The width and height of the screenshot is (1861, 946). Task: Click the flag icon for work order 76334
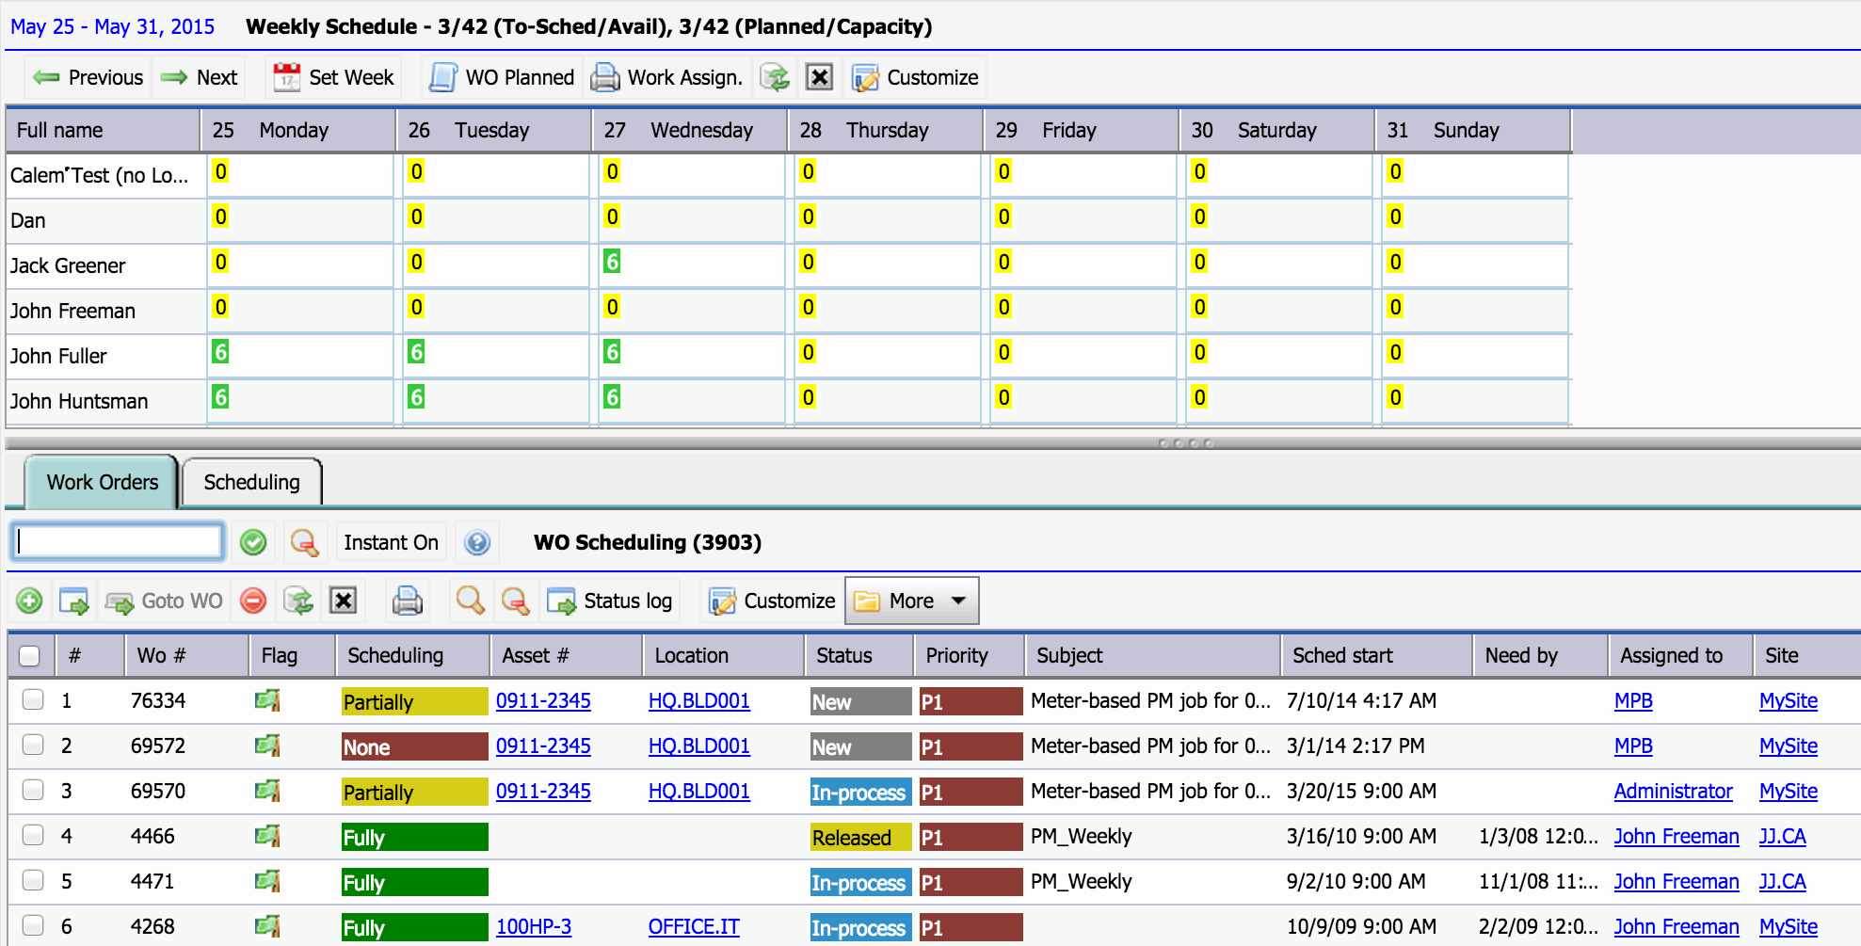267,700
